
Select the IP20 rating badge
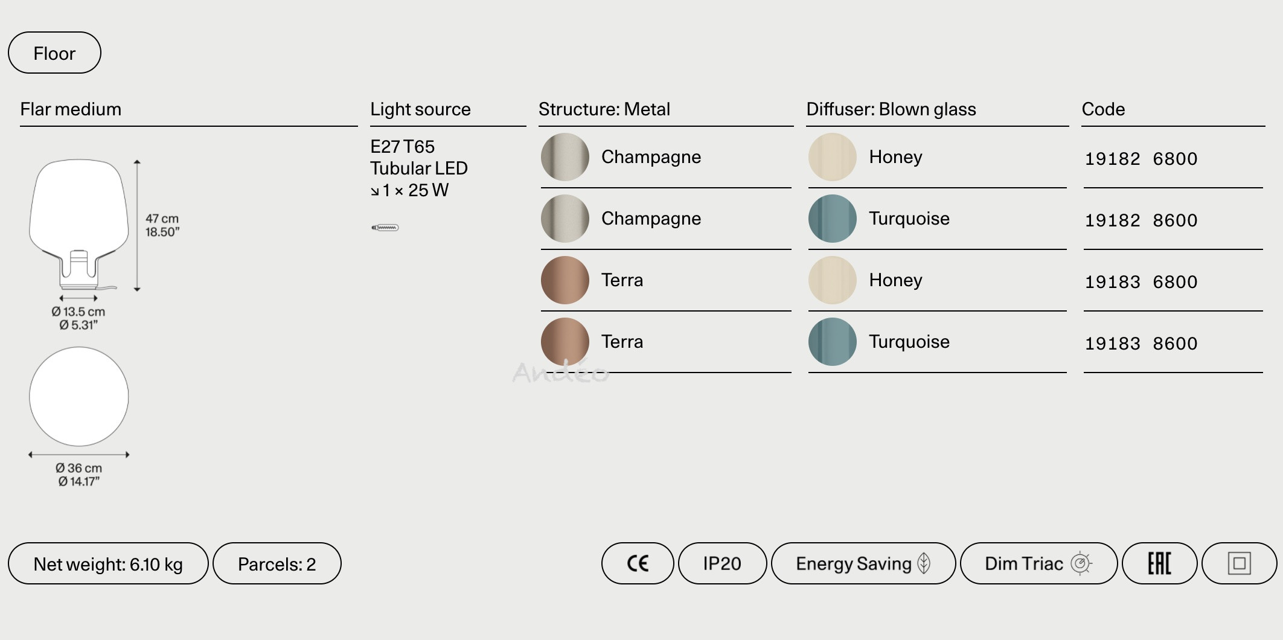723,563
